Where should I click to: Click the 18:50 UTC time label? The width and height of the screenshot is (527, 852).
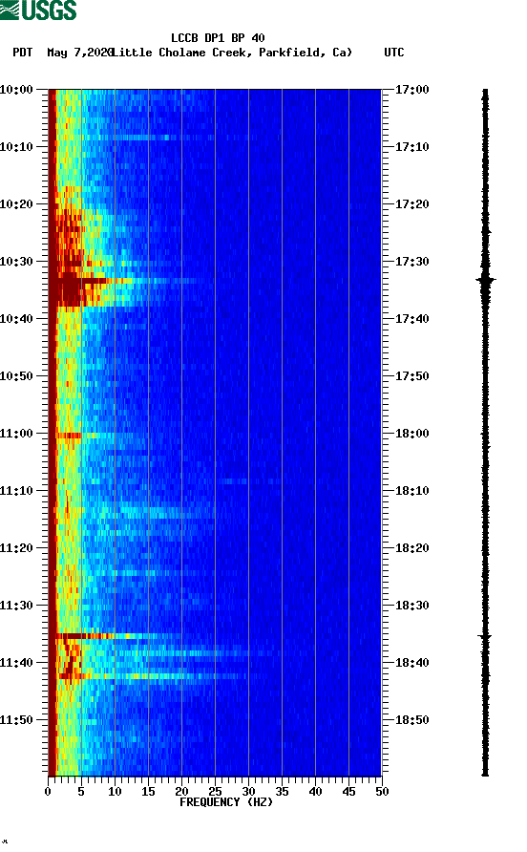tap(412, 720)
